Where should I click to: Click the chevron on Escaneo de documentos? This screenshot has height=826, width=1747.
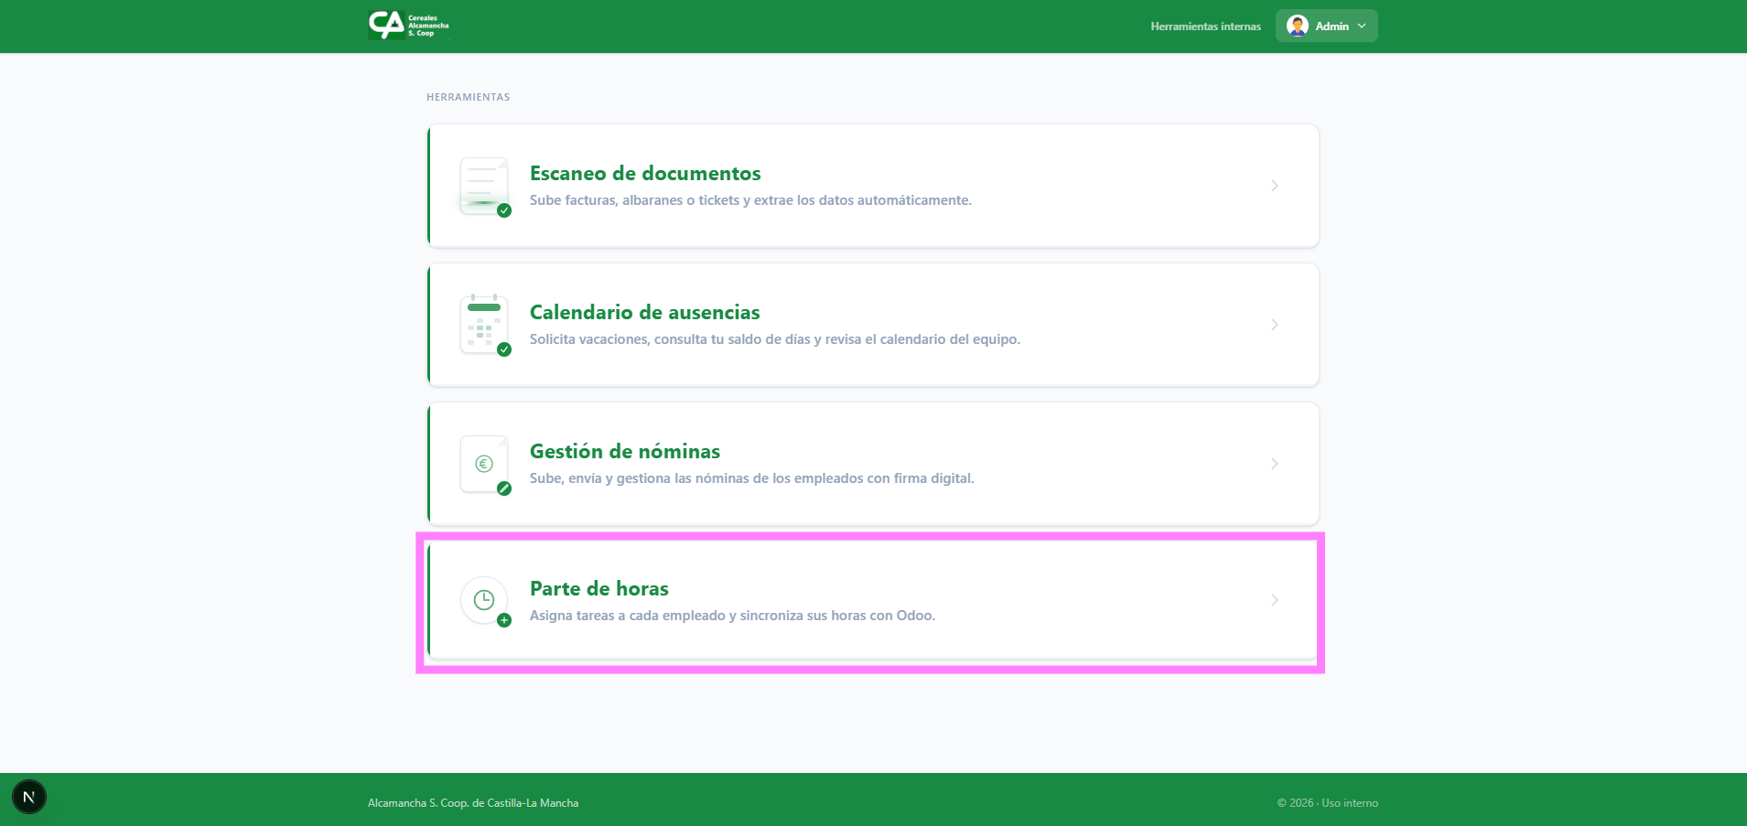[x=1274, y=186]
